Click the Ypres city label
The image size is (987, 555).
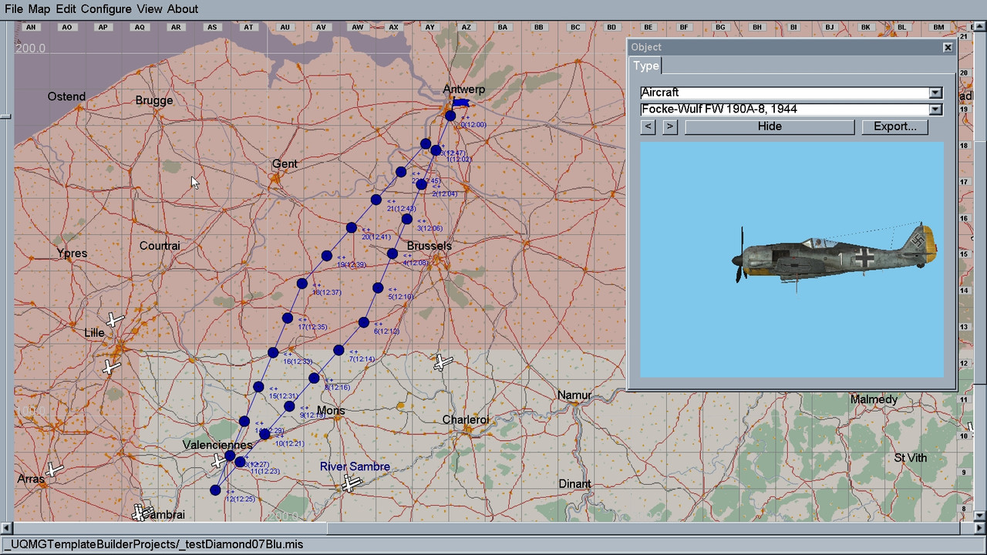pos(72,253)
